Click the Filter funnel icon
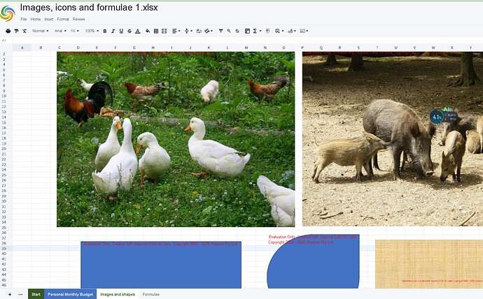 (x=220, y=31)
